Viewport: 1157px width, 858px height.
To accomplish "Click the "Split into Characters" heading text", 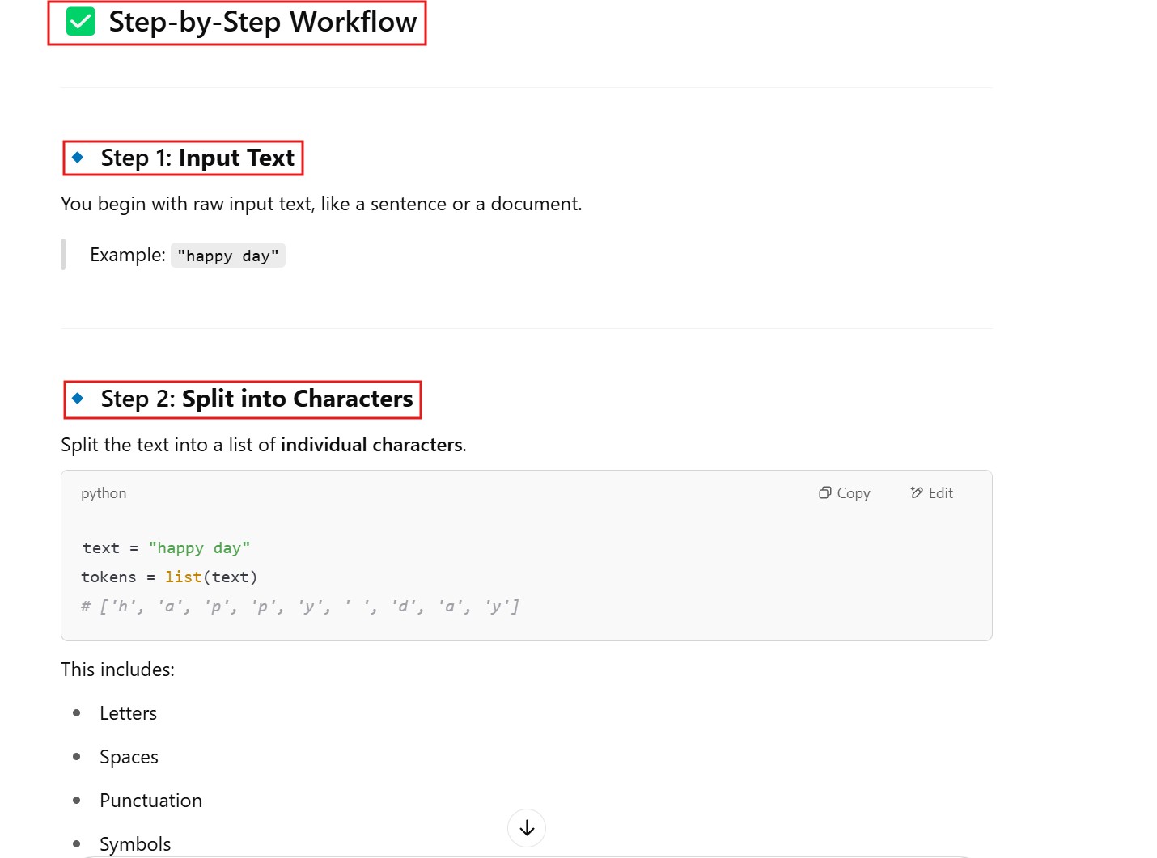I will 297,399.
